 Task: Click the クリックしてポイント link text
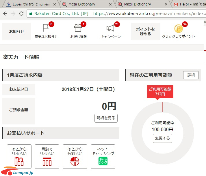point(179,36)
